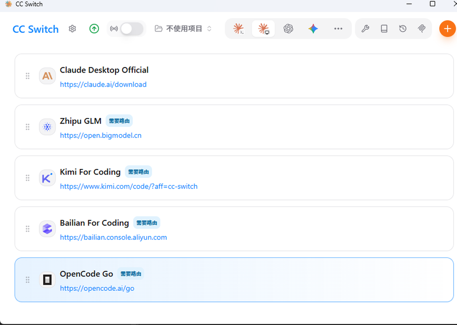Maximize the CC Switch window

click(432, 4)
